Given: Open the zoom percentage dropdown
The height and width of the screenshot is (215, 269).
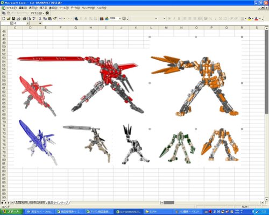Looking at the screenshot, I should (x=120, y=18).
